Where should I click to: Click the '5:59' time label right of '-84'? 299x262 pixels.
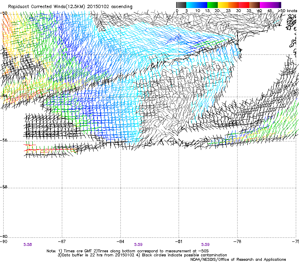[138, 245]
